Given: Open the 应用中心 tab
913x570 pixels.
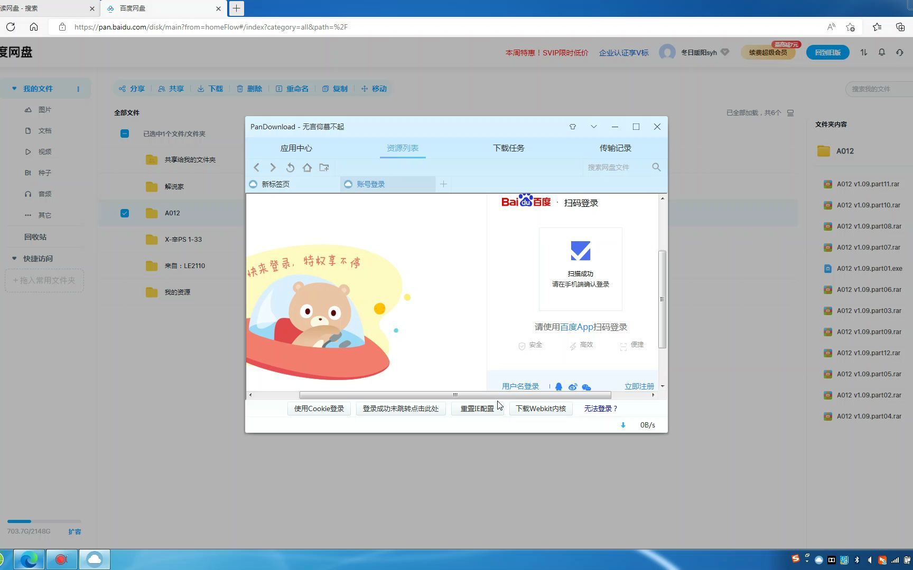Looking at the screenshot, I should pyautogui.click(x=296, y=148).
